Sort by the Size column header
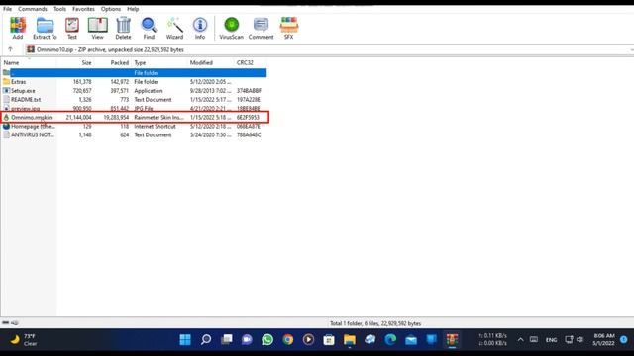634x356 pixels. click(x=86, y=62)
